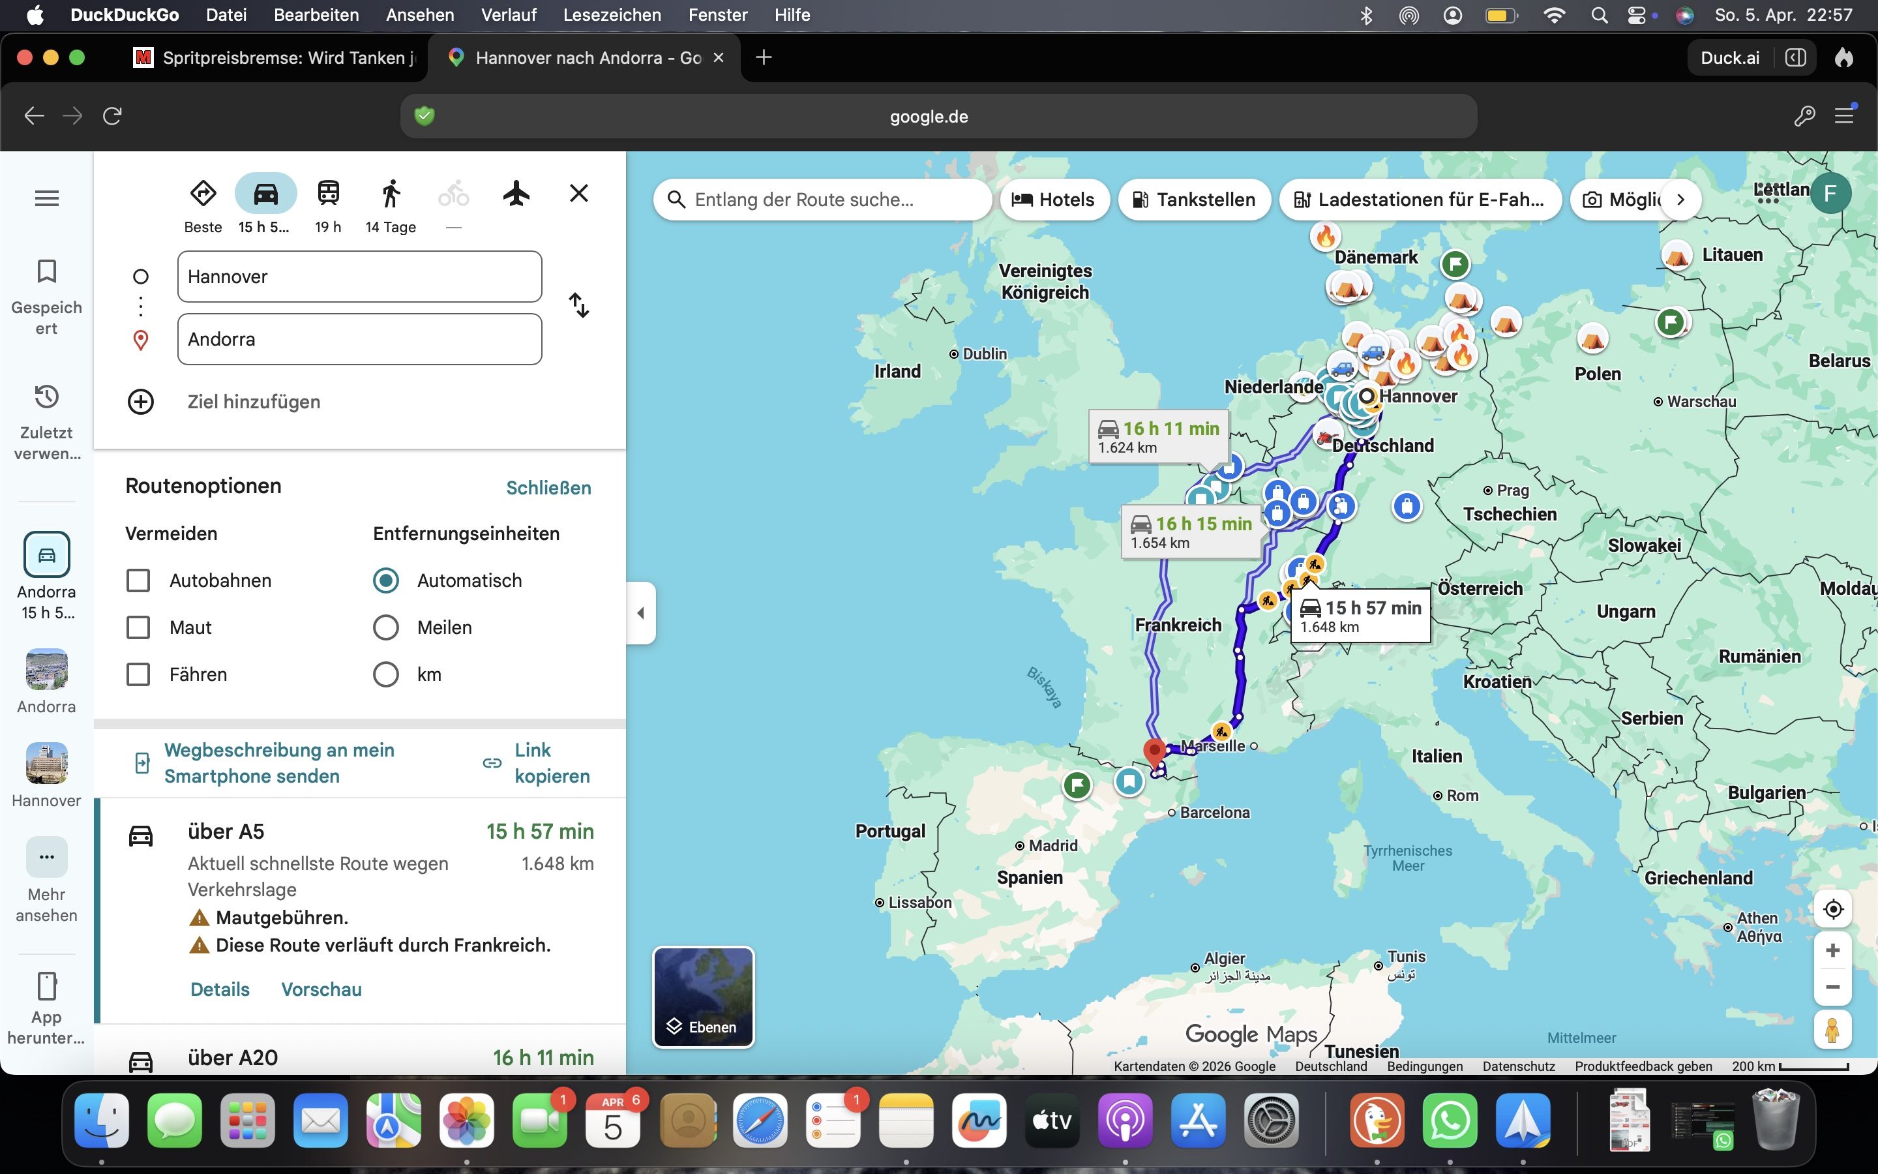Enable the Maut avoid checkbox
Screen dimensions: 1878x1174
138,627
